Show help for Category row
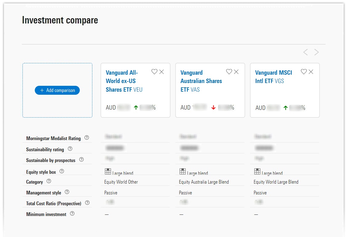 click(x=49, y=181)
